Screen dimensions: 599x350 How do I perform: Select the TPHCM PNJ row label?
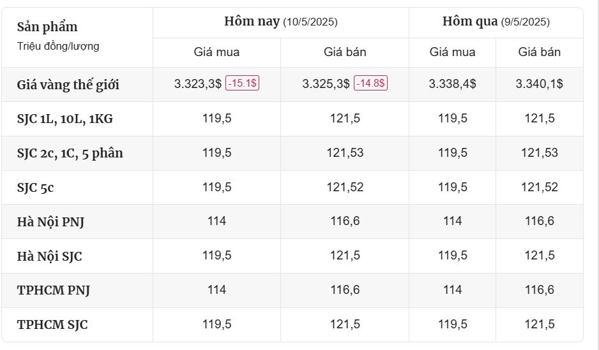tap(54, 290)
